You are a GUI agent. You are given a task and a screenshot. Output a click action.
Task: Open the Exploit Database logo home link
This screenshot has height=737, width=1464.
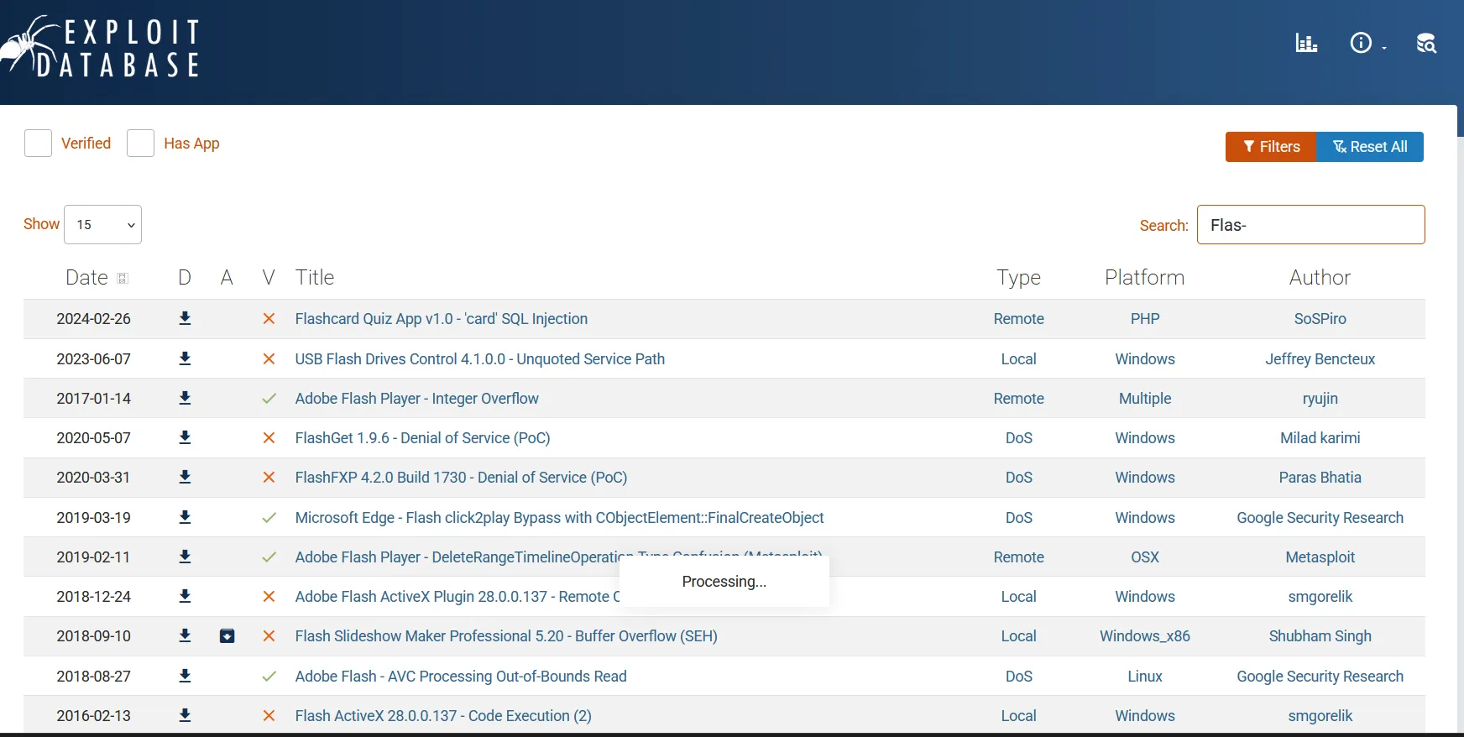101,47
